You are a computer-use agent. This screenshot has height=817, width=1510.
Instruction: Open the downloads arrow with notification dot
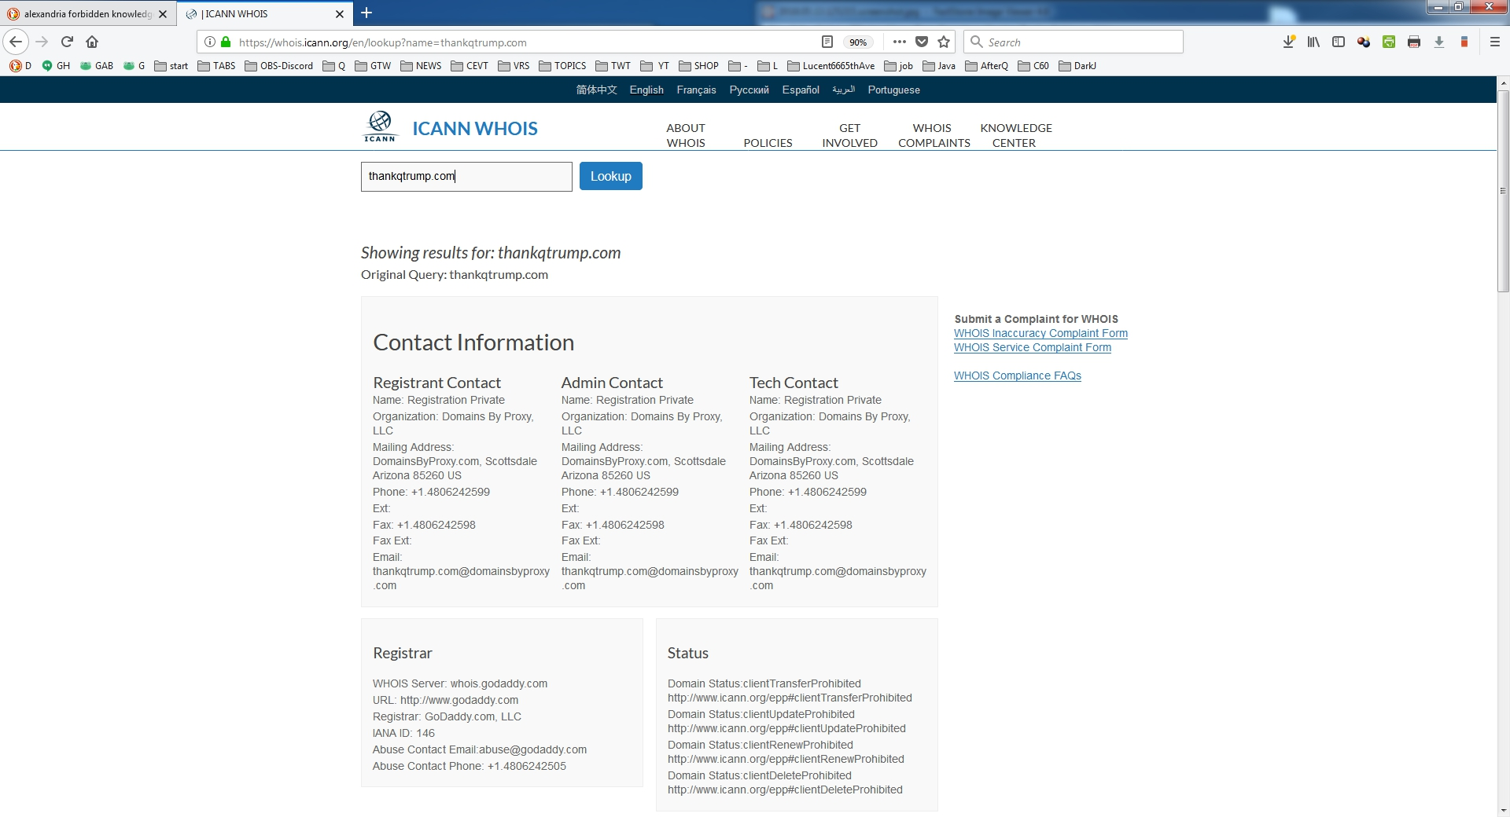[1288, 42]
